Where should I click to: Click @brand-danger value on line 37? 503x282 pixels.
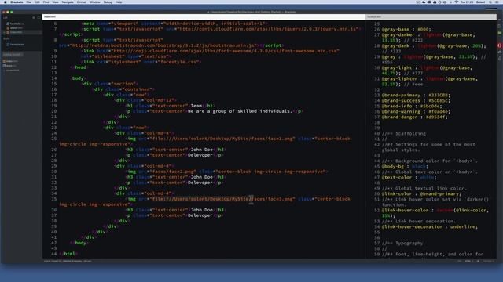(x=435, y=117)
